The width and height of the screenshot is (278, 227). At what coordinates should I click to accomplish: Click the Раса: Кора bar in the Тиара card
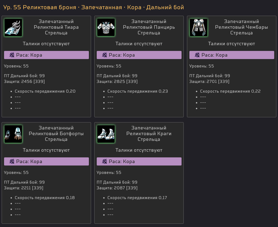46,55
